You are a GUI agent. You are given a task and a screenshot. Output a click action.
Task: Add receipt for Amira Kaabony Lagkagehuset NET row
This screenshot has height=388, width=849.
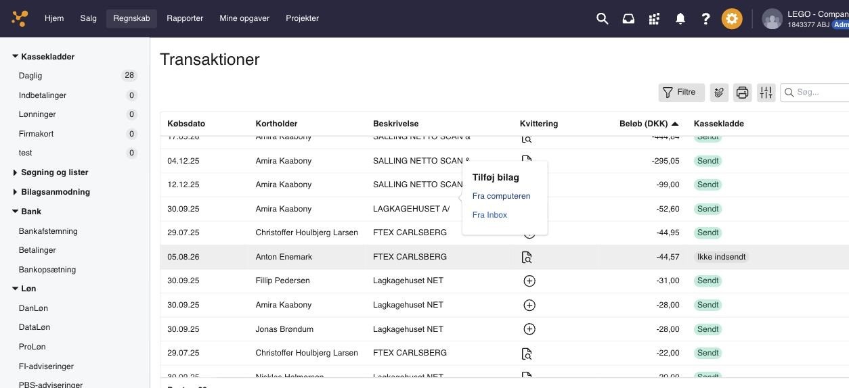click(529, 305)
